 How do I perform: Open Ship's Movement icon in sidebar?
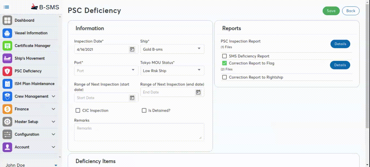(x=7, y=58)
